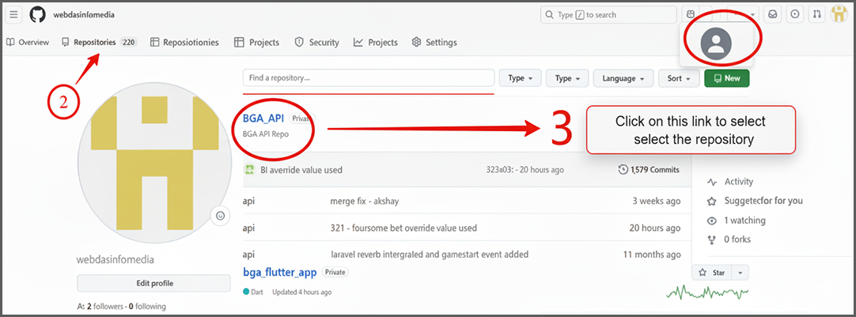Expand the Language filter dropdown

click(624, 78)
